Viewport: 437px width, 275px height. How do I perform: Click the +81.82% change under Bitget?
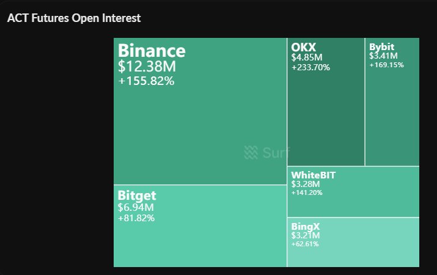tap(136, 218)
